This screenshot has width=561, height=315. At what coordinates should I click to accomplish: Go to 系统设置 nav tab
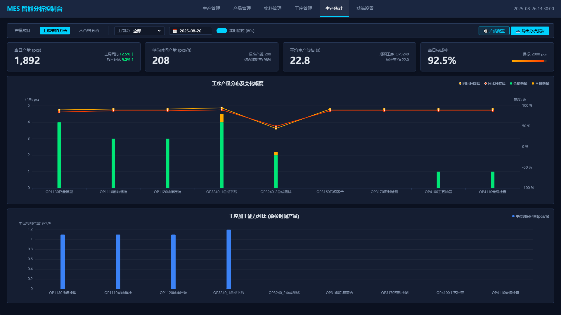click(365, 8)
